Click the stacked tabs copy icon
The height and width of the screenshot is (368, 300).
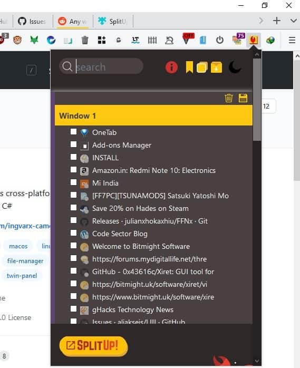(x=202, y=67)
